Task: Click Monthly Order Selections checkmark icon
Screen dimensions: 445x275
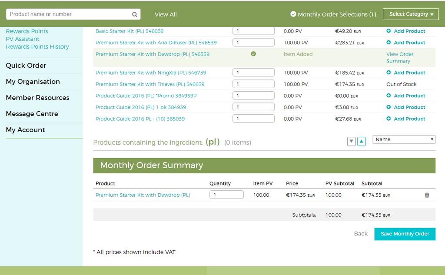Action: (x=293, y=14)
